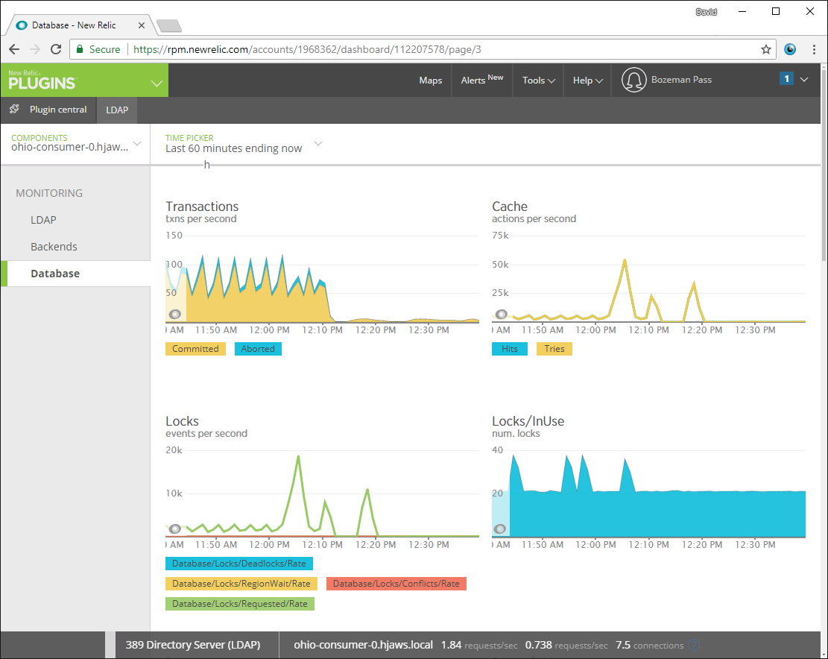The width and height of the screenshot is (828, 659).
Task: Close the Database - New Relic tab
Action: coord(142,25)
